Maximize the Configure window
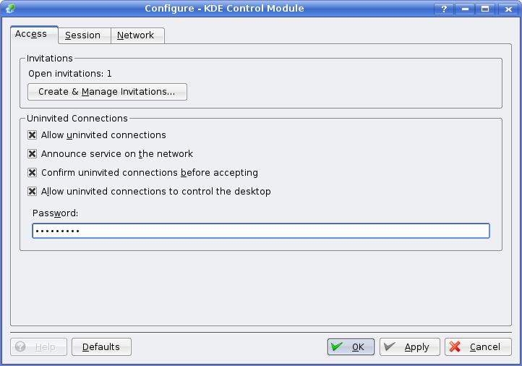The image size is (522, 366). click(x=484, y=9)
